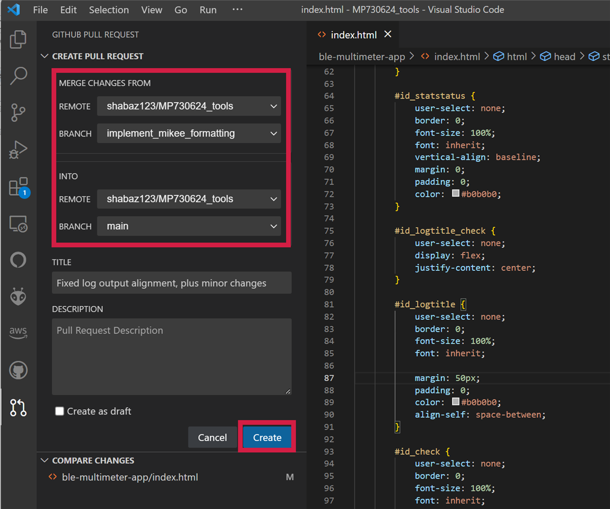The image size is (610, 509).
Task: Open the Edit menu
Action: point(69,10)
